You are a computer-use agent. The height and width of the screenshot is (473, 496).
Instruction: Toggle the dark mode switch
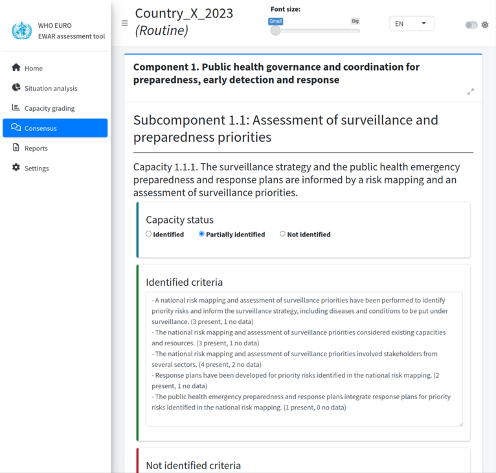point(471,25)
